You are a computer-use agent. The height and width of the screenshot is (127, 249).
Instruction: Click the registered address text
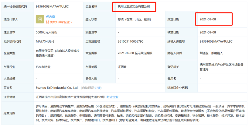click(70, 97)
